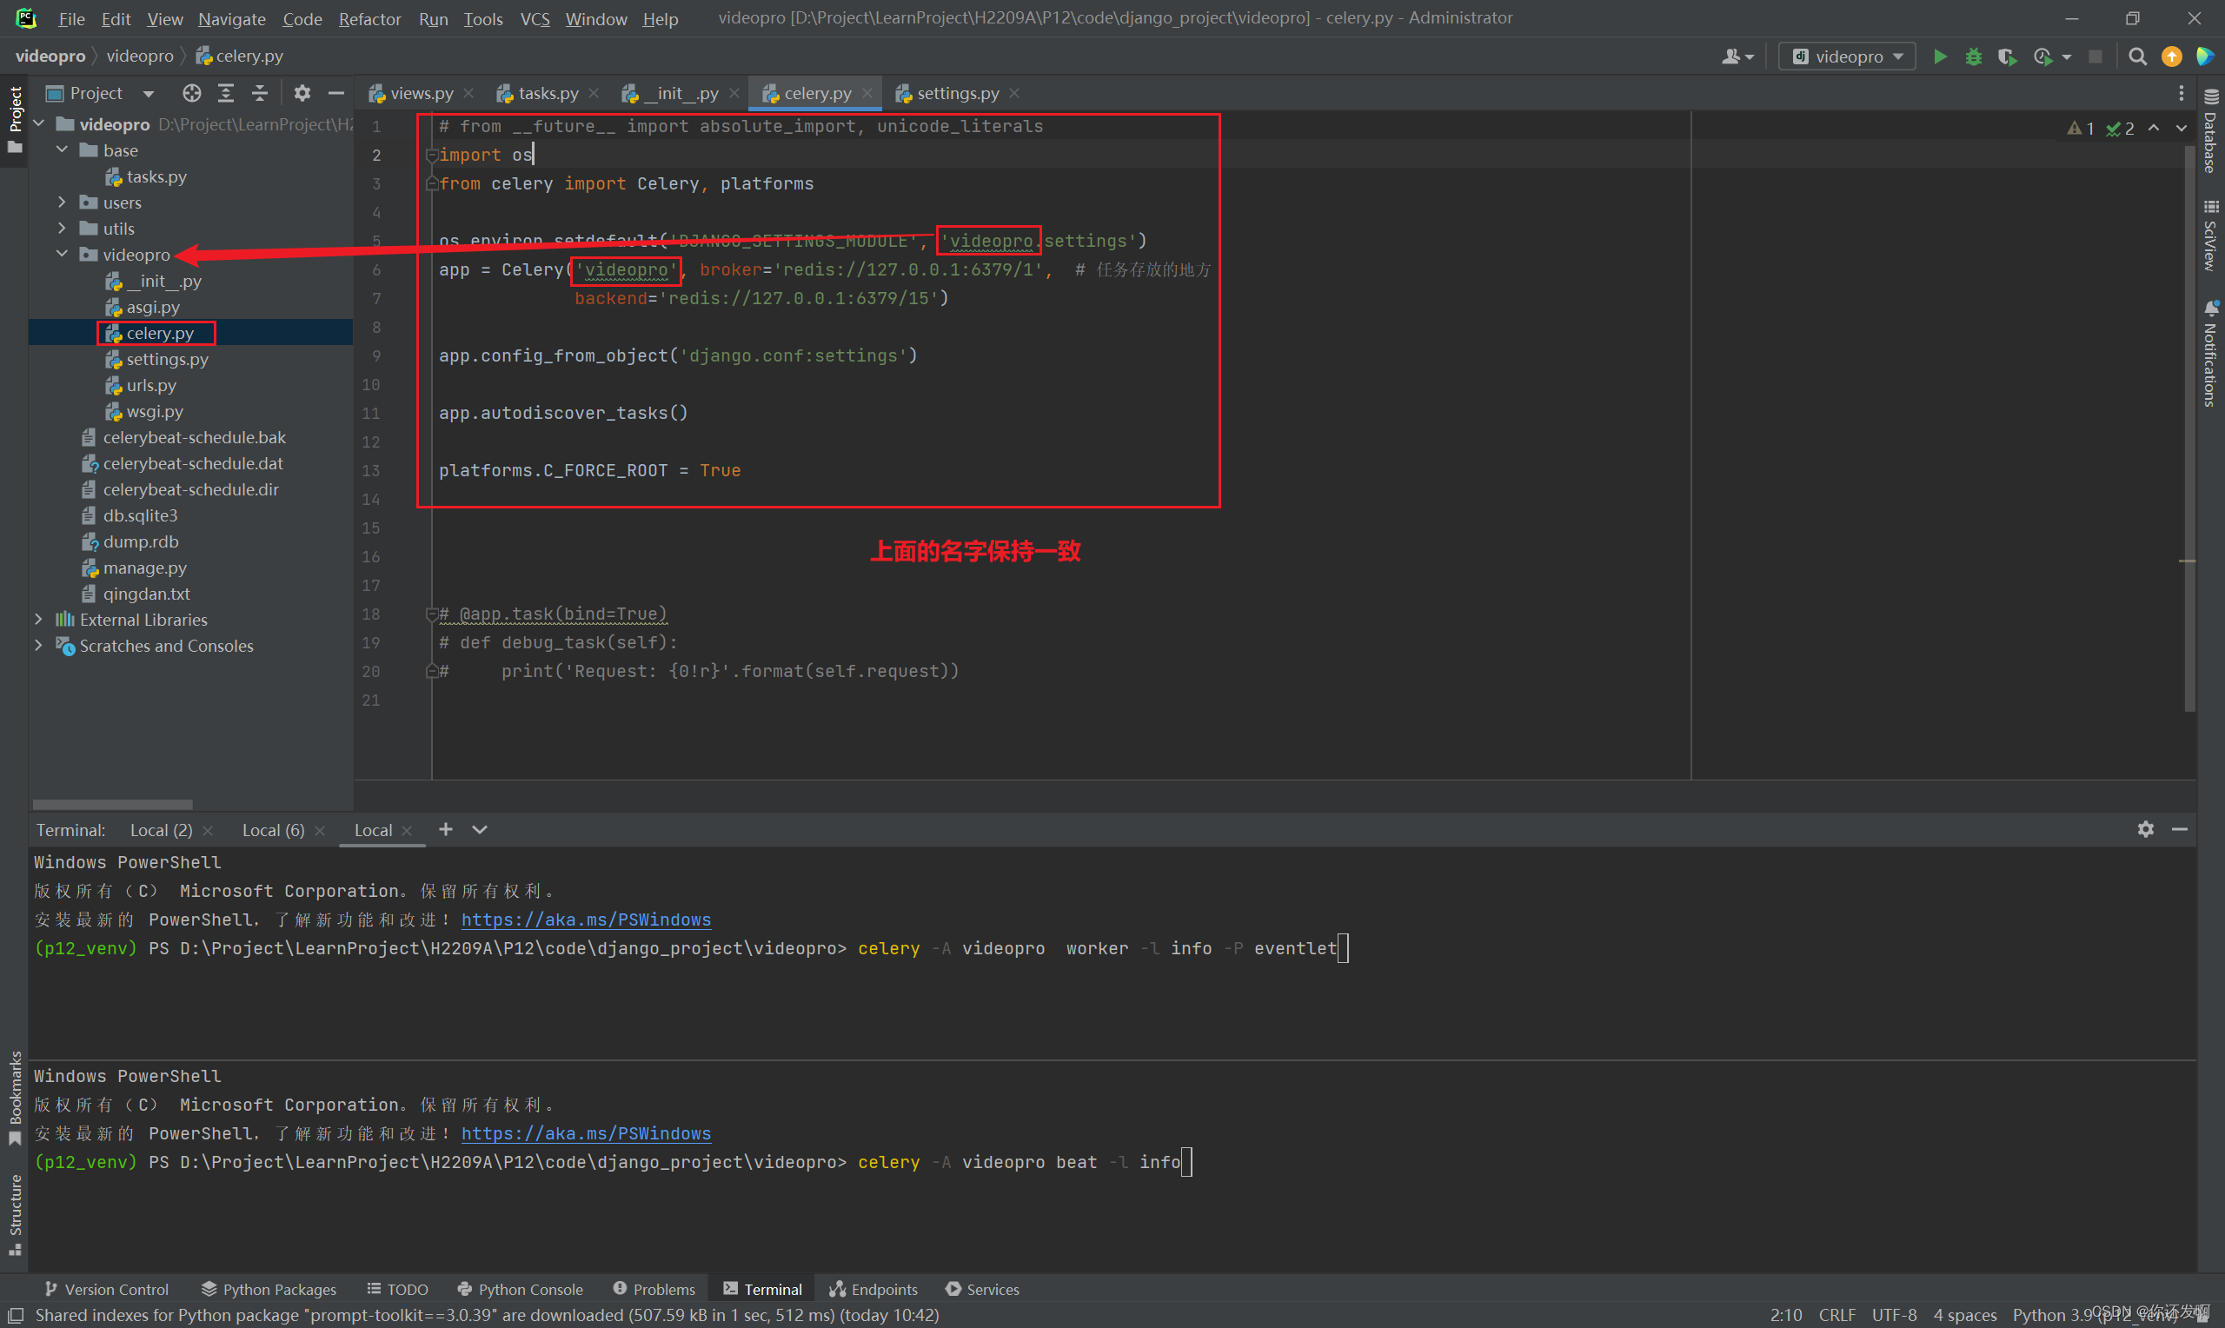The image size is (2225, 1328).
Task: Select manage.py in project tree
Action: 144,568
